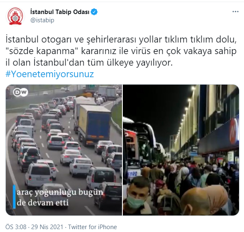The height and width of the screenshot is (232, 244).
Task: Click the caption 'araç yoğunluğu bugün de devam etti'
Action: pyautogui.click(x=60, y=197)
